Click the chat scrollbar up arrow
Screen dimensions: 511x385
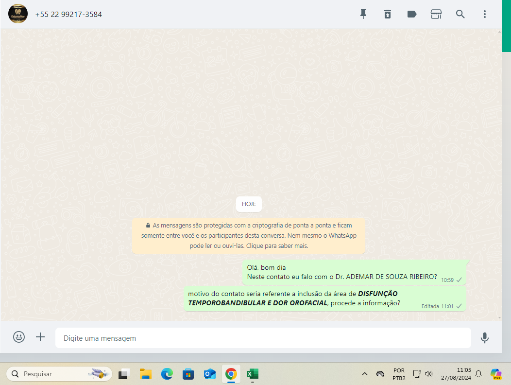(x=500, y=32)
